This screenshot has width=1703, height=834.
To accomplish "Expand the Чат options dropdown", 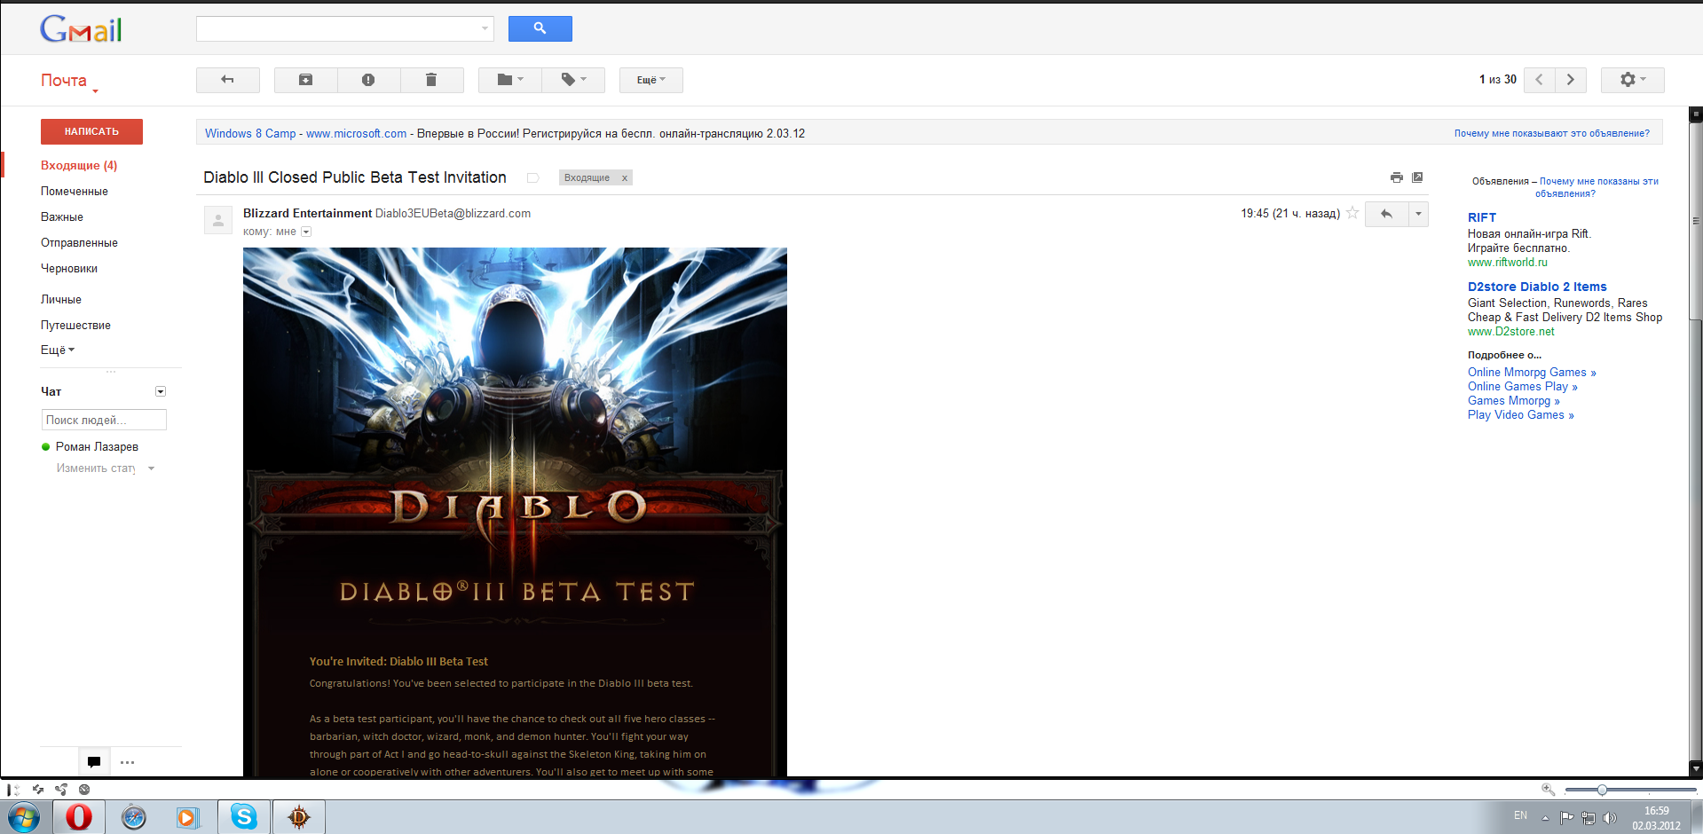I will 161,391.
